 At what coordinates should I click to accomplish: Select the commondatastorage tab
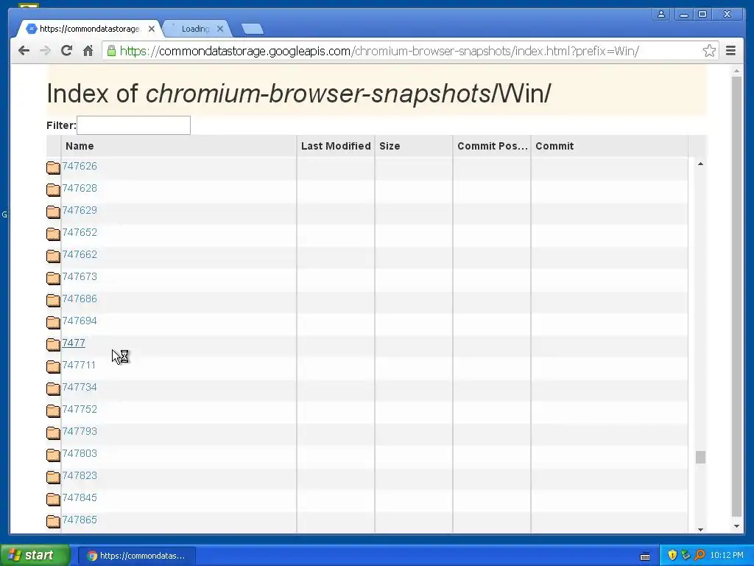point(90,29)
